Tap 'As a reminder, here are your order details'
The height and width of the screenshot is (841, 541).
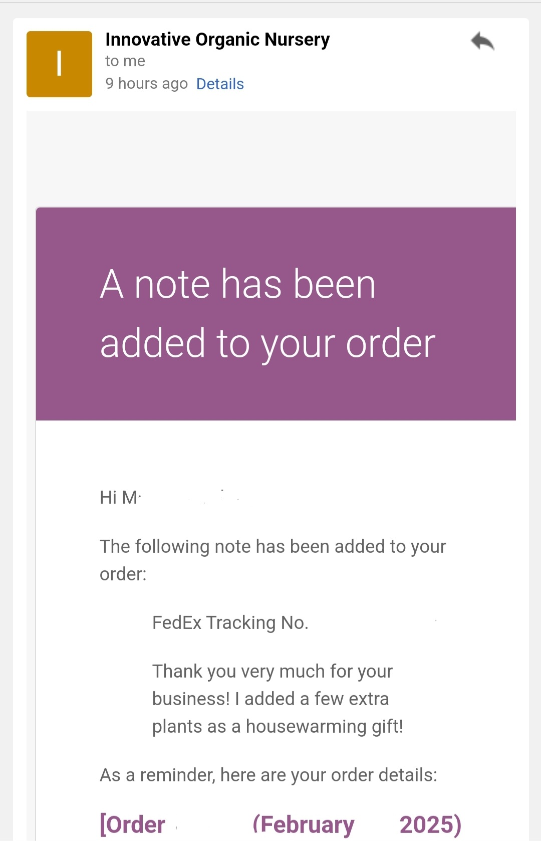pos(268,775)
